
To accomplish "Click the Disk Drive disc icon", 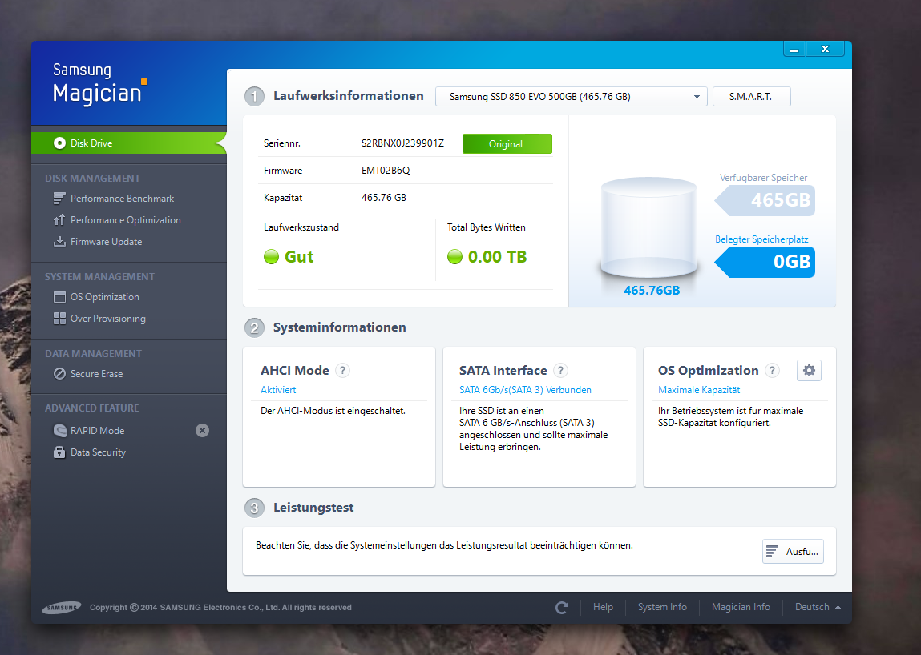I will 59,143.
